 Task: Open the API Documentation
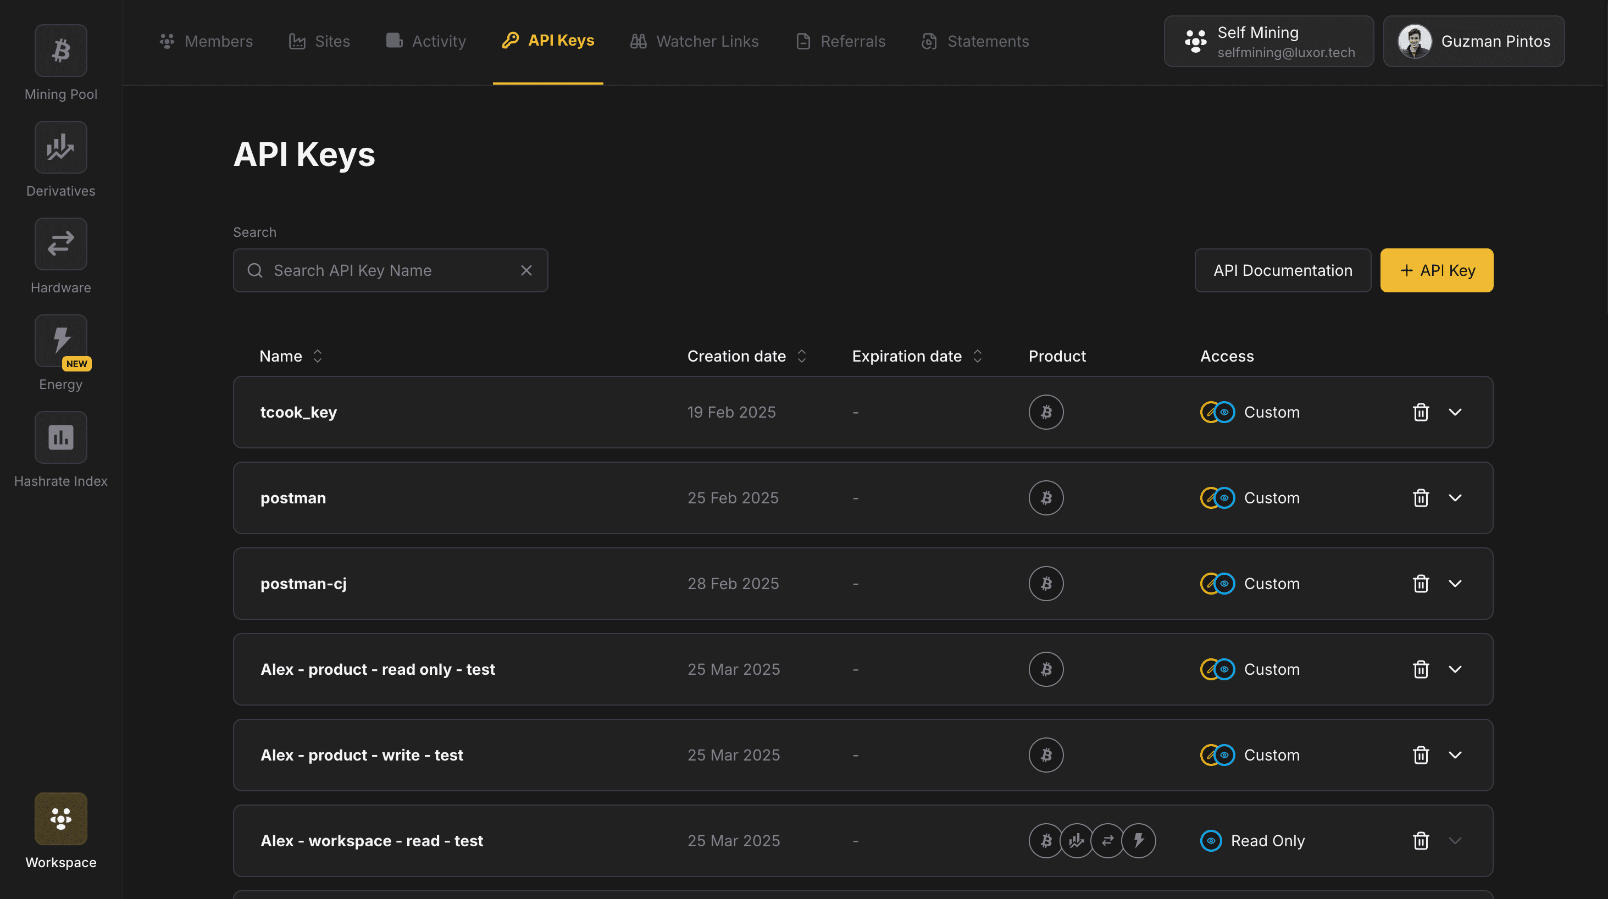point(1282,270)
